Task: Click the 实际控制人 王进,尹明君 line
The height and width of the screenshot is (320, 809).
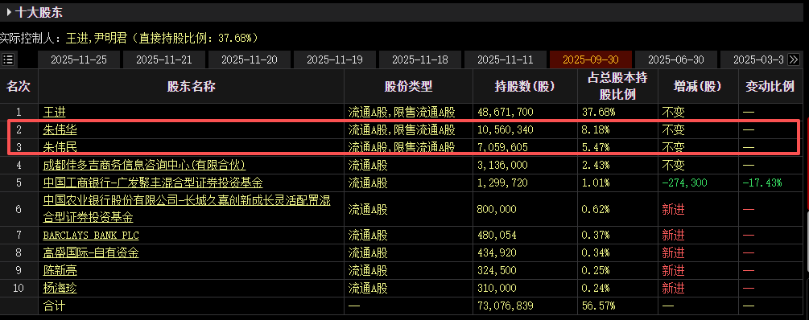Action: [129, 38]
